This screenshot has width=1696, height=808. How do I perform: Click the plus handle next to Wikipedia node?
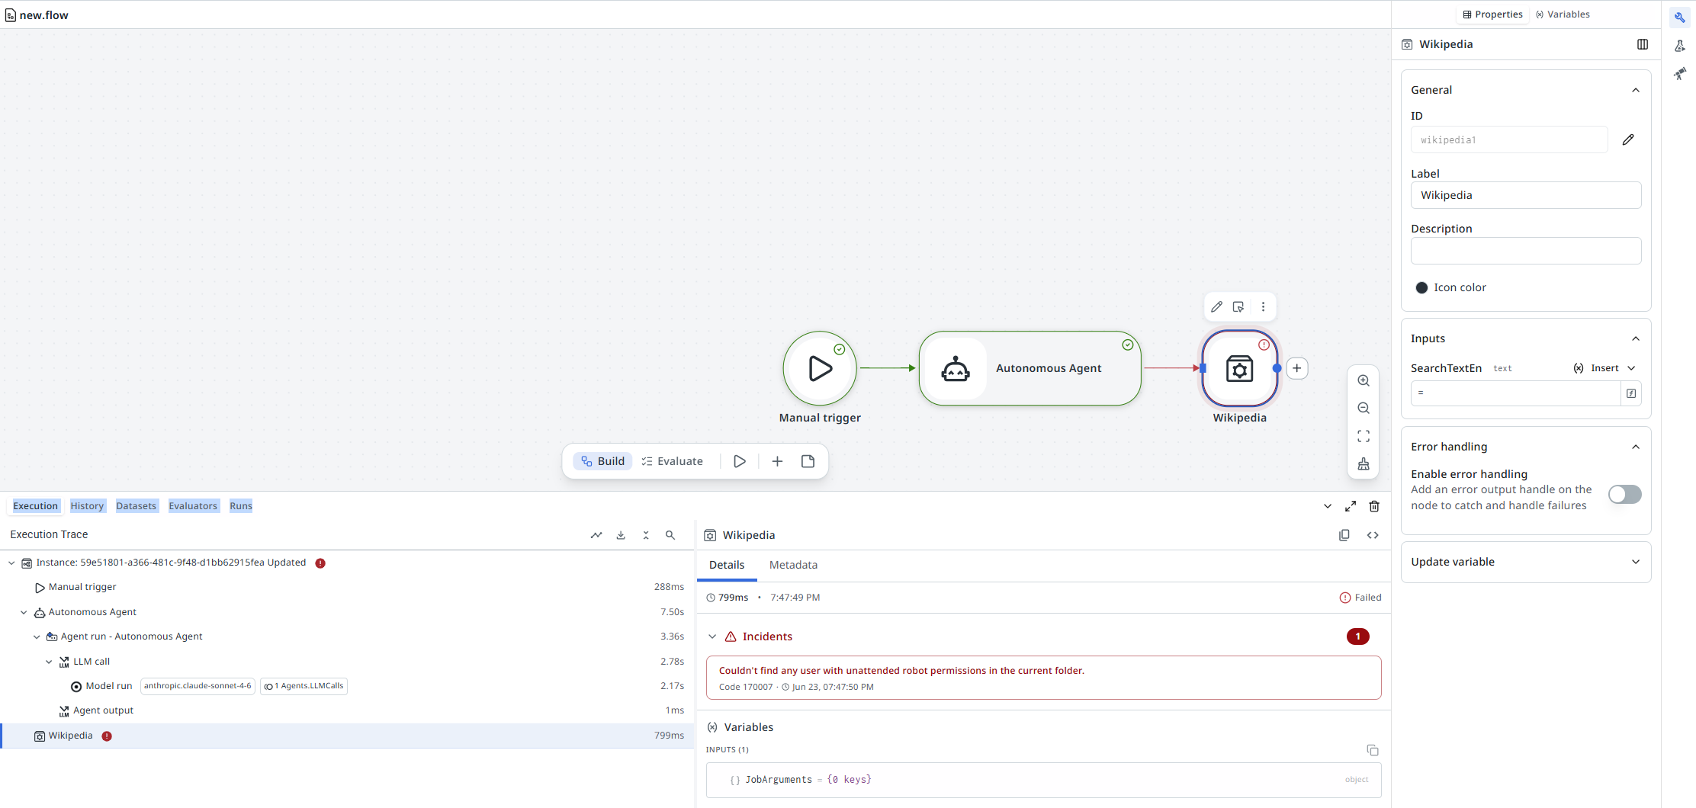[1297, 368]
